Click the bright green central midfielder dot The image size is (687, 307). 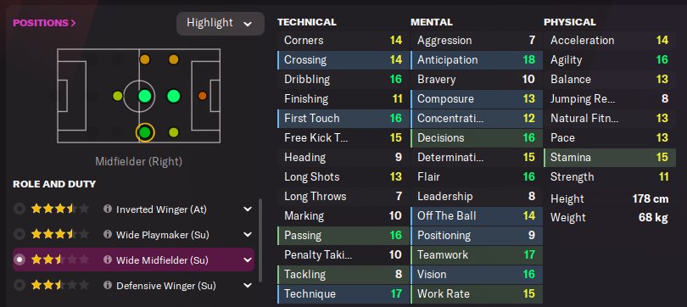[x=144, y=96]
